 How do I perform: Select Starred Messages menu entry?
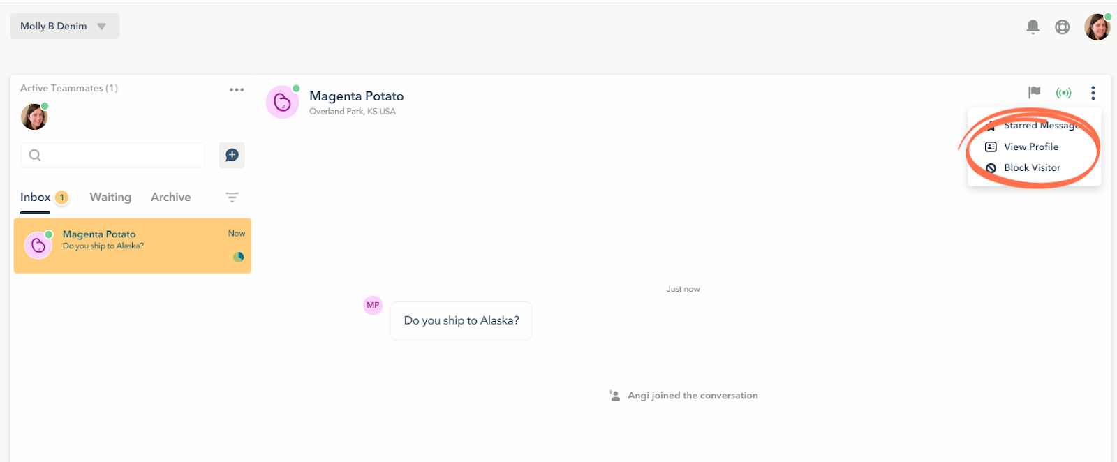(1035, 126)
